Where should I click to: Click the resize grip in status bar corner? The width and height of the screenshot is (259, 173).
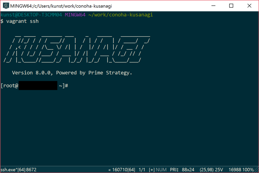(x=256, y=170)
